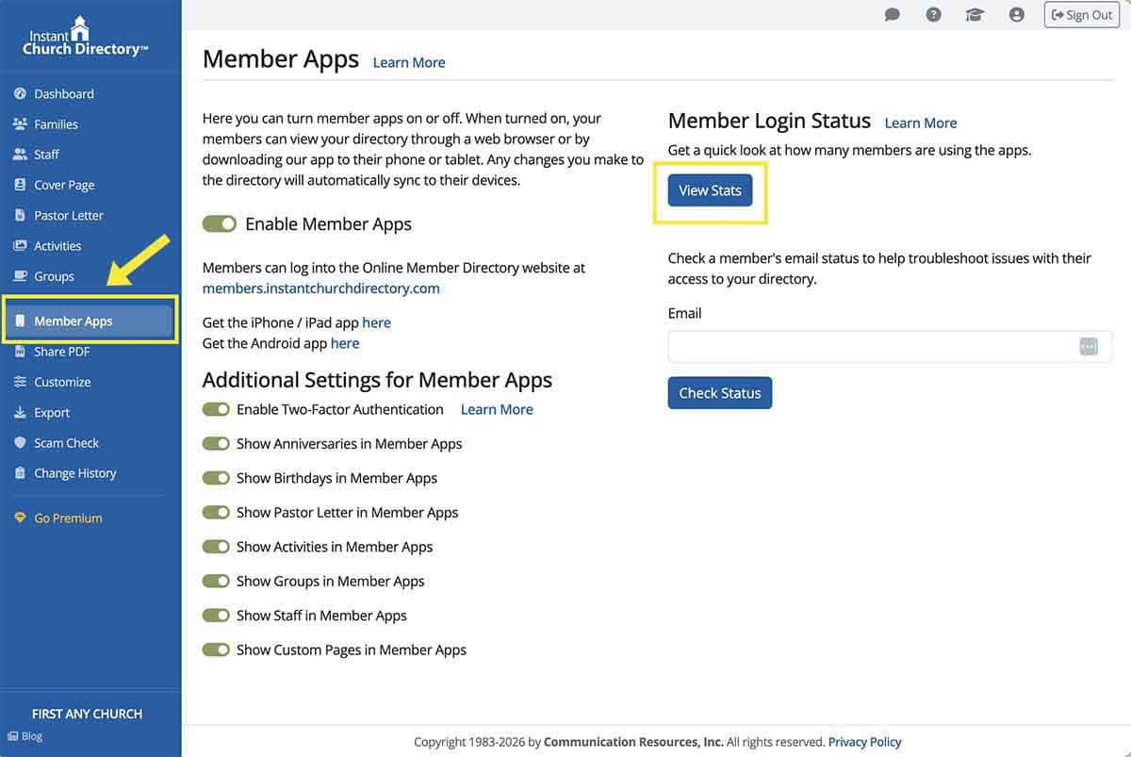
Task: Click the Blog icon in sidebar footer
Action: 12,736
